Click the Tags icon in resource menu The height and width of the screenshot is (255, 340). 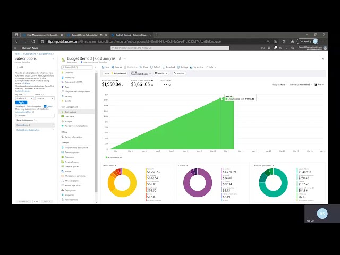click(63, 87)
